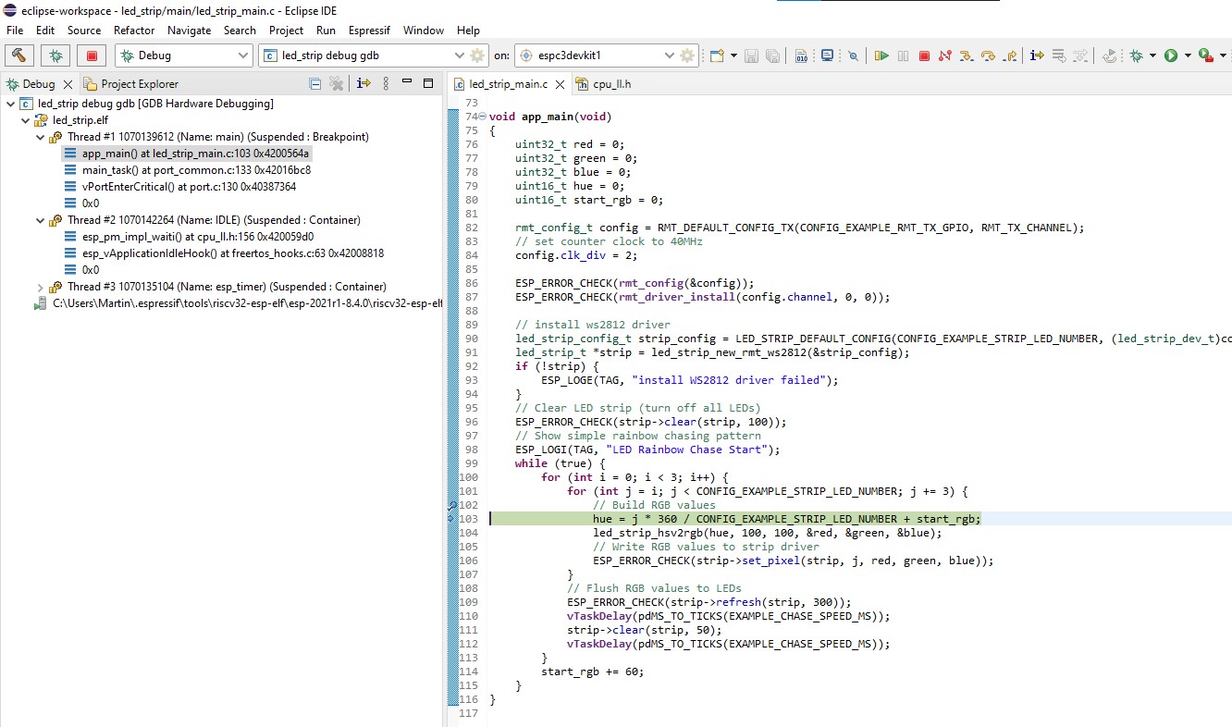Image resolution: width=1232 pixels, height=727 pixels.
Task: Open the Run menu
Action: (326, 31)
